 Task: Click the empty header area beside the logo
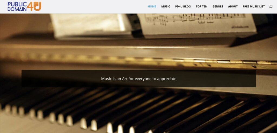coord(94,7)
